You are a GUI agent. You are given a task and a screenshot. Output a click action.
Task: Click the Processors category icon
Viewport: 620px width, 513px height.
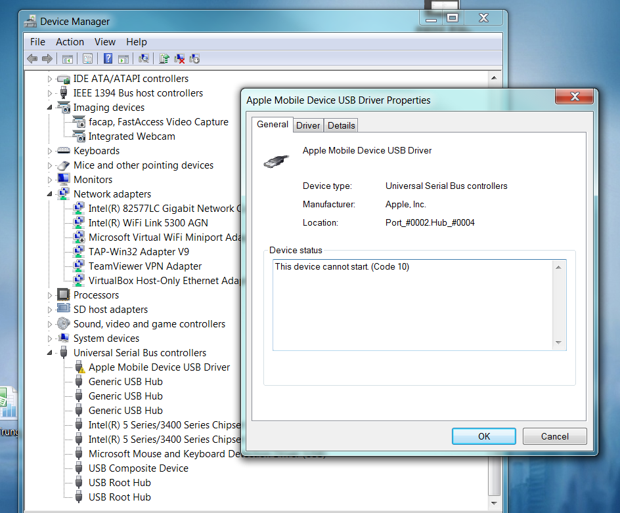point(63,295)
